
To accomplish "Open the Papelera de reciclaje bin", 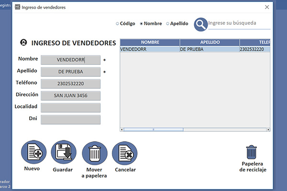I will click(252, 152).
